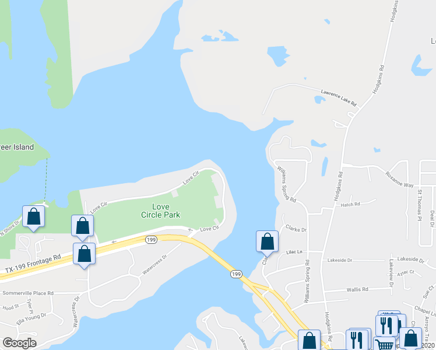
Task: Click the shopping bag marker near Clarke Dr
Action: 267,243
